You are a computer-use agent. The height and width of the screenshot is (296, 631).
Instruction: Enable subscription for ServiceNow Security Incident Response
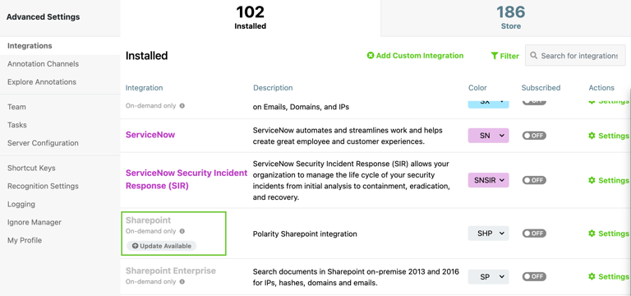point(534,180)
